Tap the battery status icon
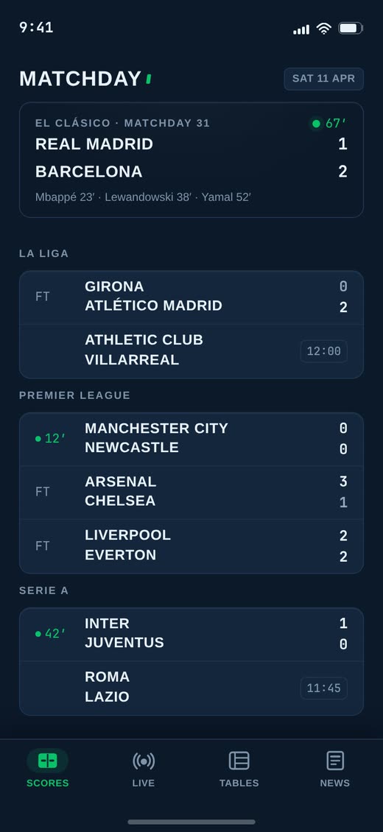Image resolution: width=383 pixels, height=832 pixels. [350, 28]
